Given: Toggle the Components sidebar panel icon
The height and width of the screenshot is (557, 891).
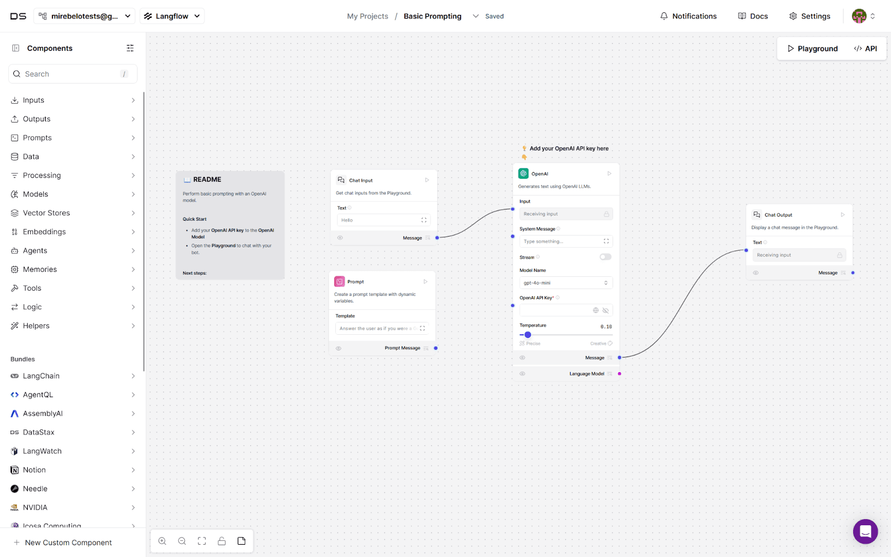Looking at the screenshot, I should pos(16,48).
